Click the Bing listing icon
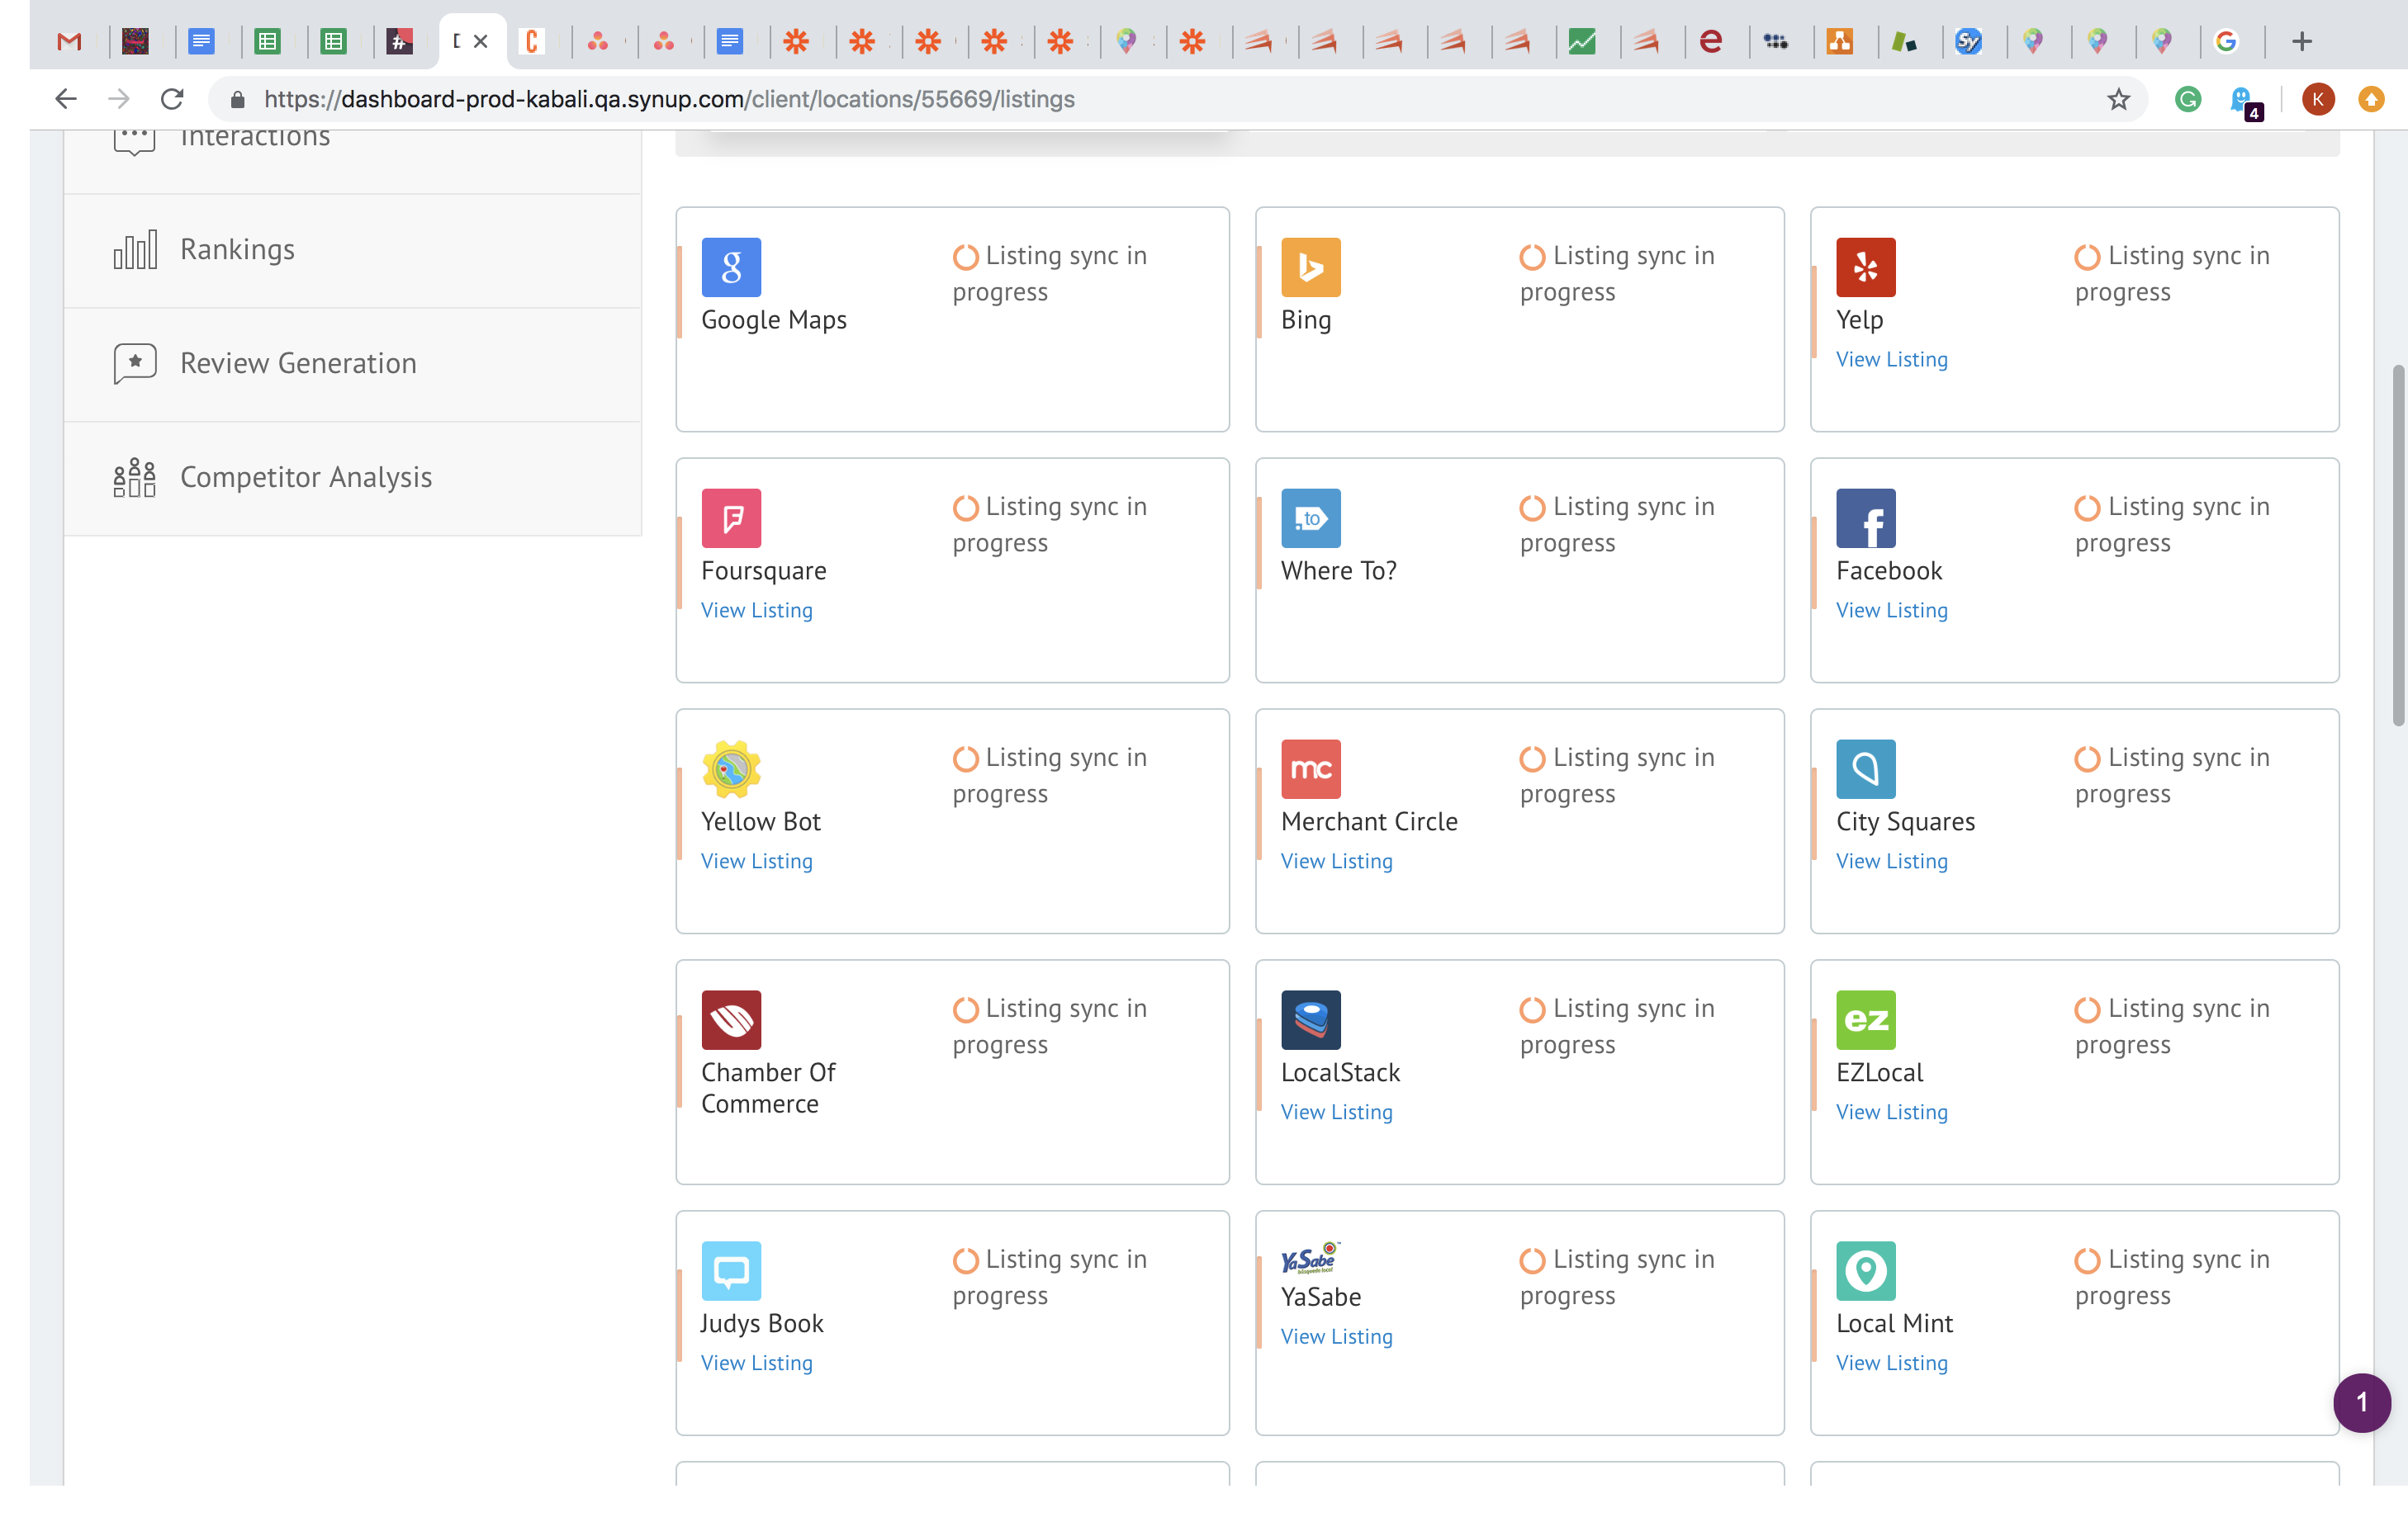Image resolution: width=2408 pixels, height=1522 pixels. click(1310, 267)
